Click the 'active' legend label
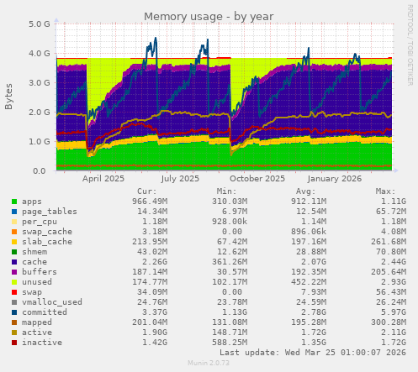418x372 pixels. pos(37,333)
